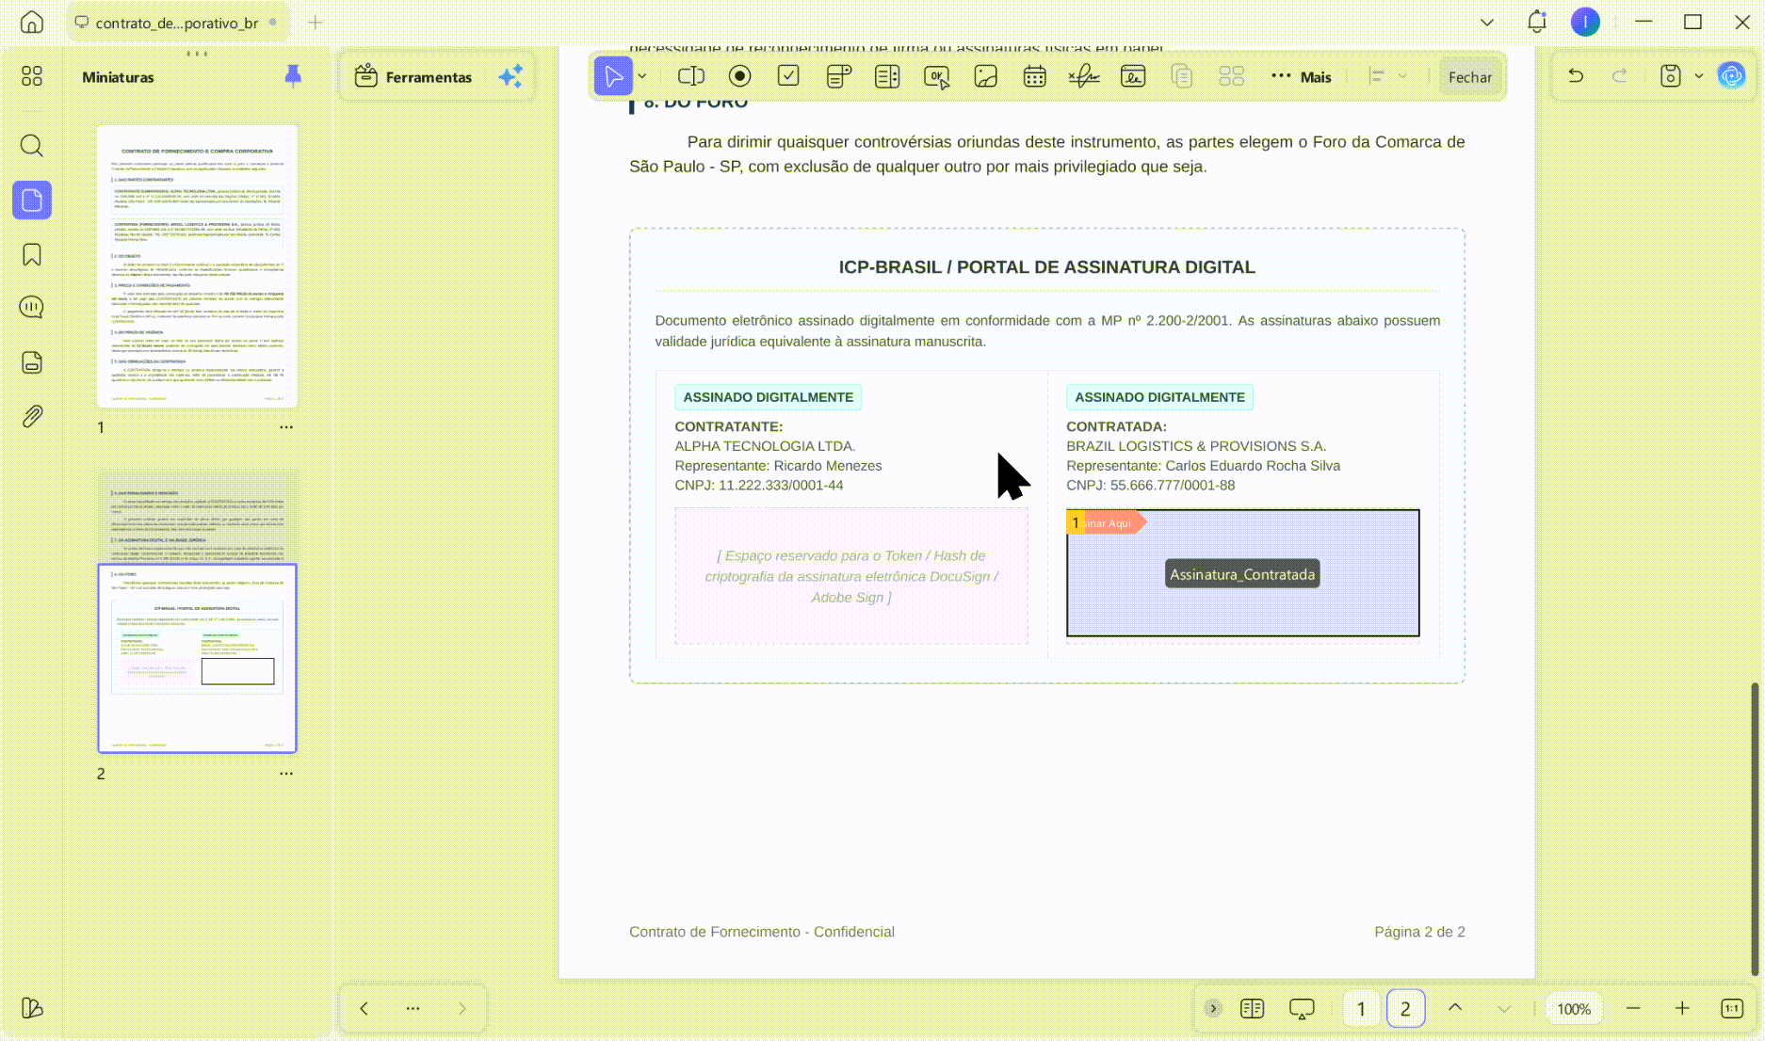The width and height of the screenshot is (1765, 1041).
Task: Go to next page down arrow
Action: click(x=1504, y=1008)
